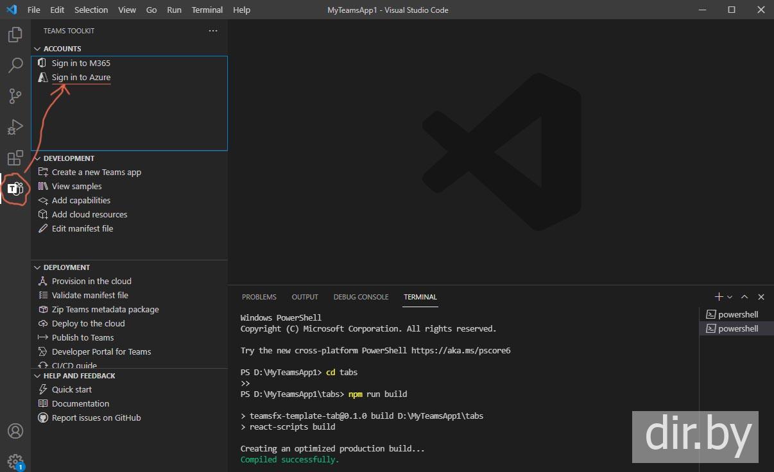This screenshot has width=774, height=472.
Task: Open the launch profile dropdown next to plus
Action: tap(730, 297)
